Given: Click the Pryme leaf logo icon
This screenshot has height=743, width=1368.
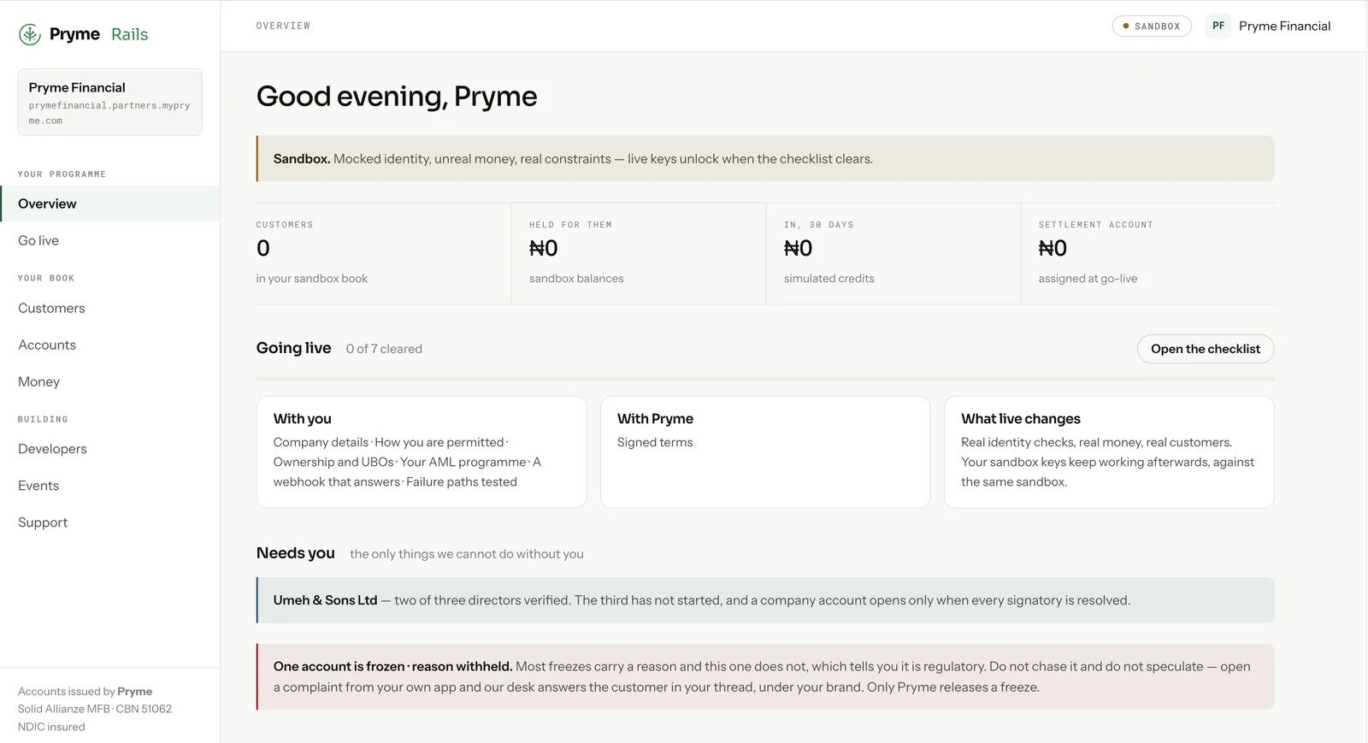Looking at the screenshot, I should tap(30, 34).
